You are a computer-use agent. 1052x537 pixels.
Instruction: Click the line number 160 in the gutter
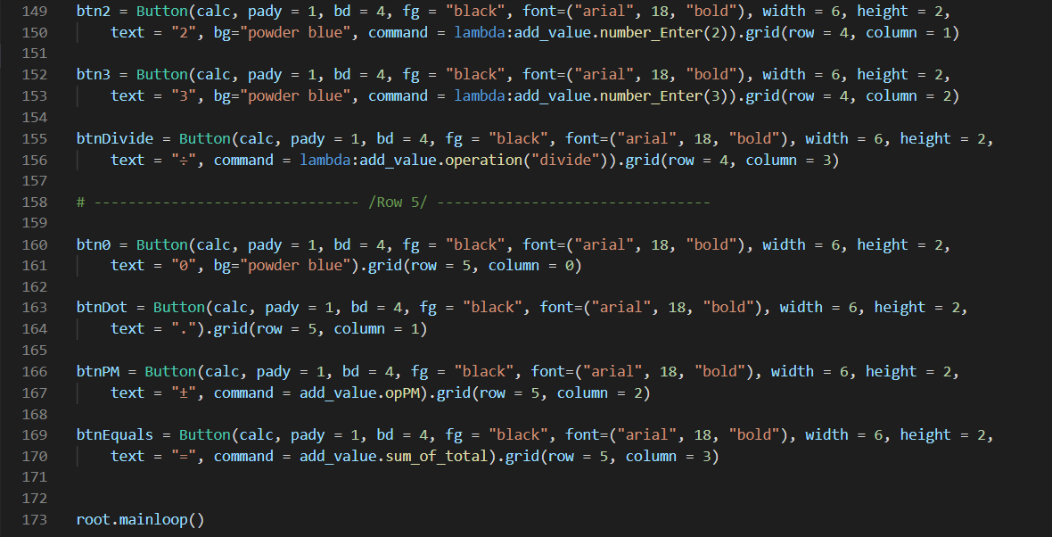[x=34, y=244]
